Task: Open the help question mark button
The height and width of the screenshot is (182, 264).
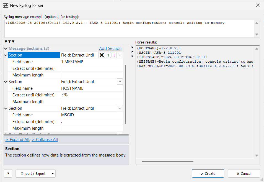Action: (x=8, y=173)
